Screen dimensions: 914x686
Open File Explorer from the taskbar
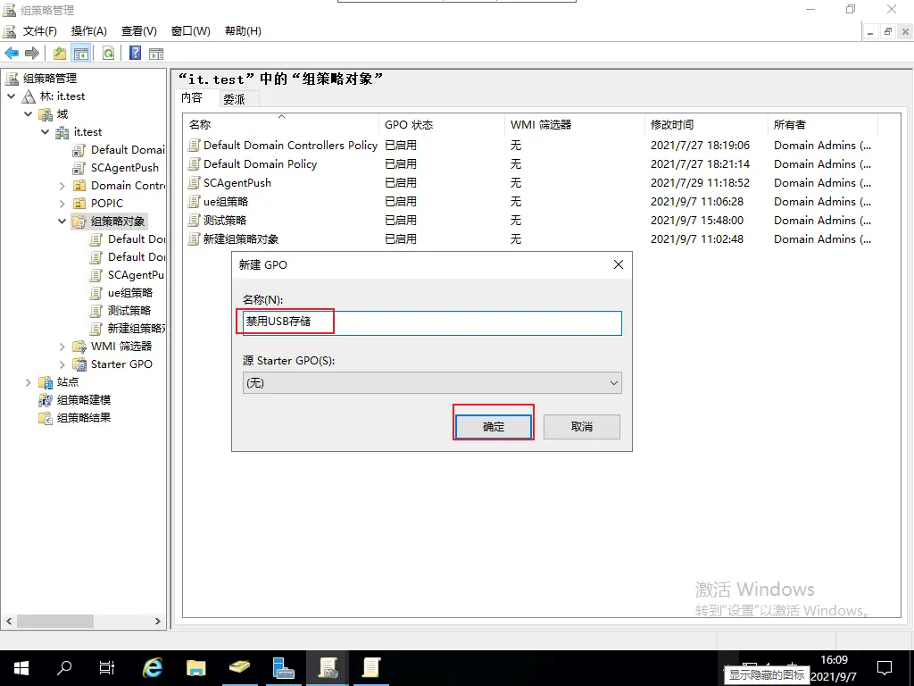coord(196,667)
